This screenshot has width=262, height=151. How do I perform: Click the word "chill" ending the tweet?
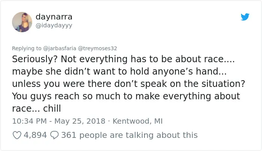coord(52,109)
